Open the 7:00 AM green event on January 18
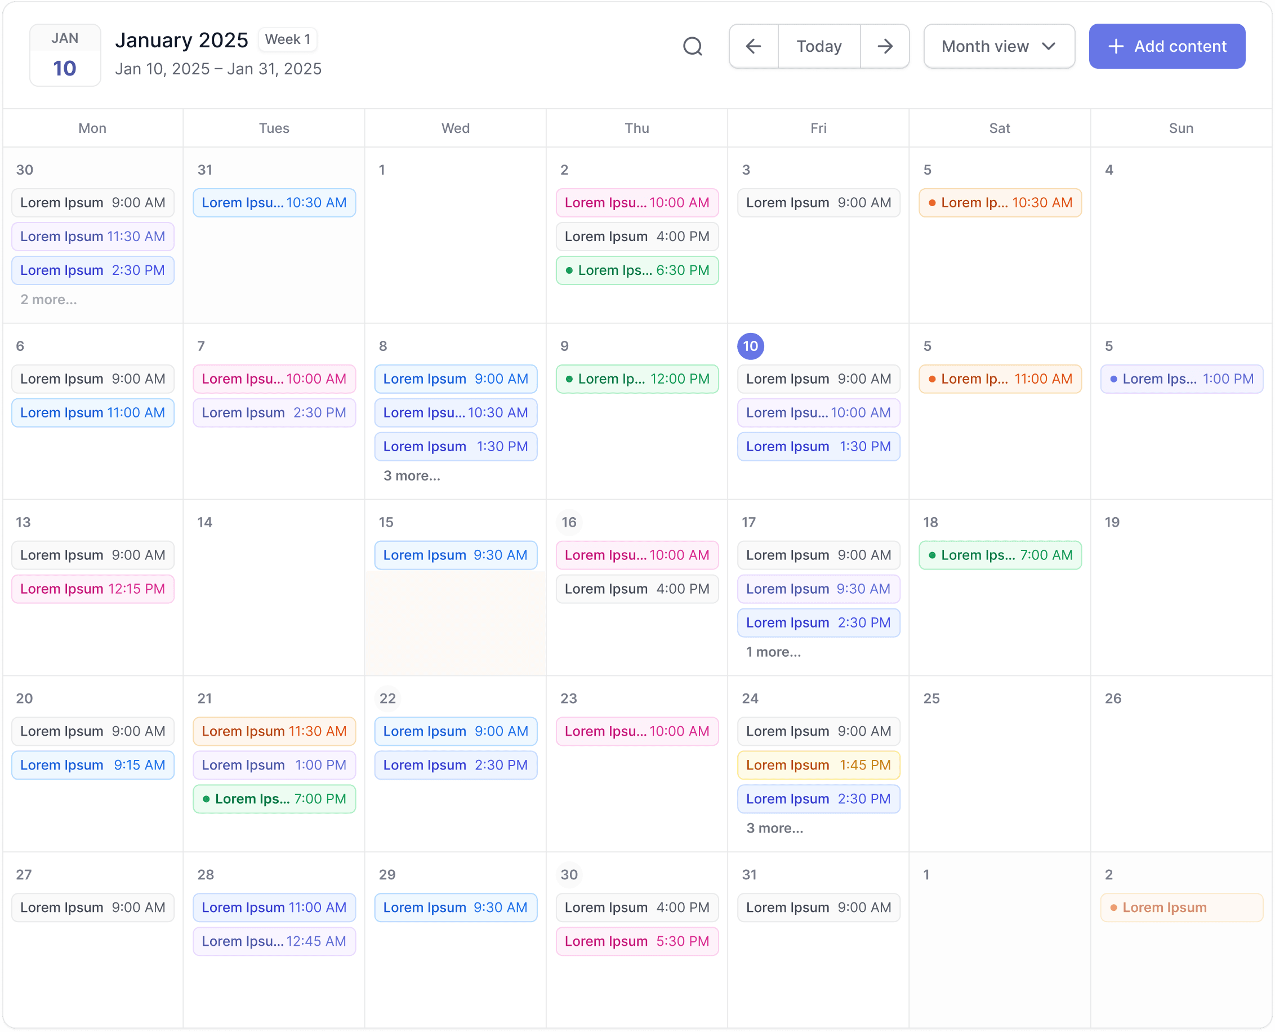This screenshot has width=1275, height=1032. (1000, 555)
